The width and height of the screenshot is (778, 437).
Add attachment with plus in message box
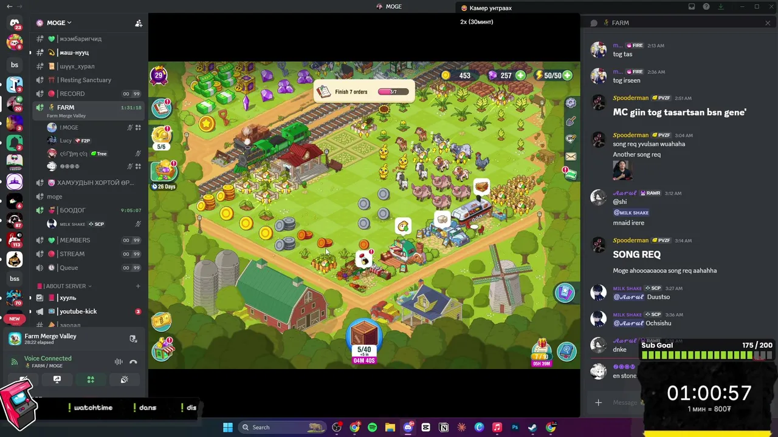click(x=599, y=402)
